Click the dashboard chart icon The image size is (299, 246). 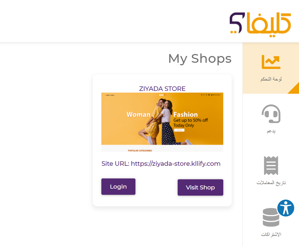click(x=271, y=62)
